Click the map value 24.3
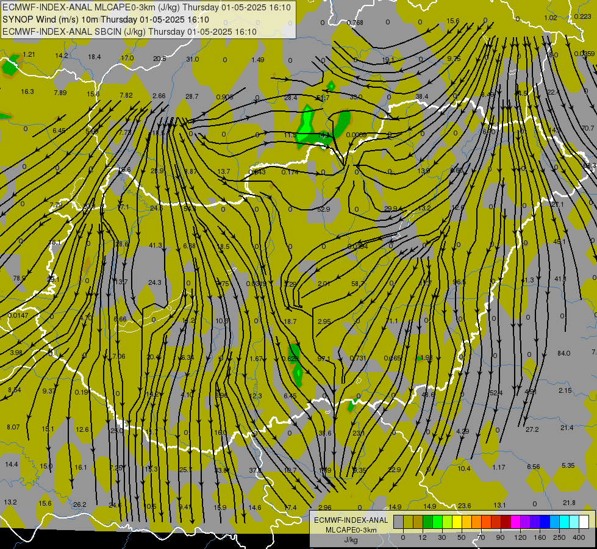The image size is (597, 549). click(x=154, y=282)
